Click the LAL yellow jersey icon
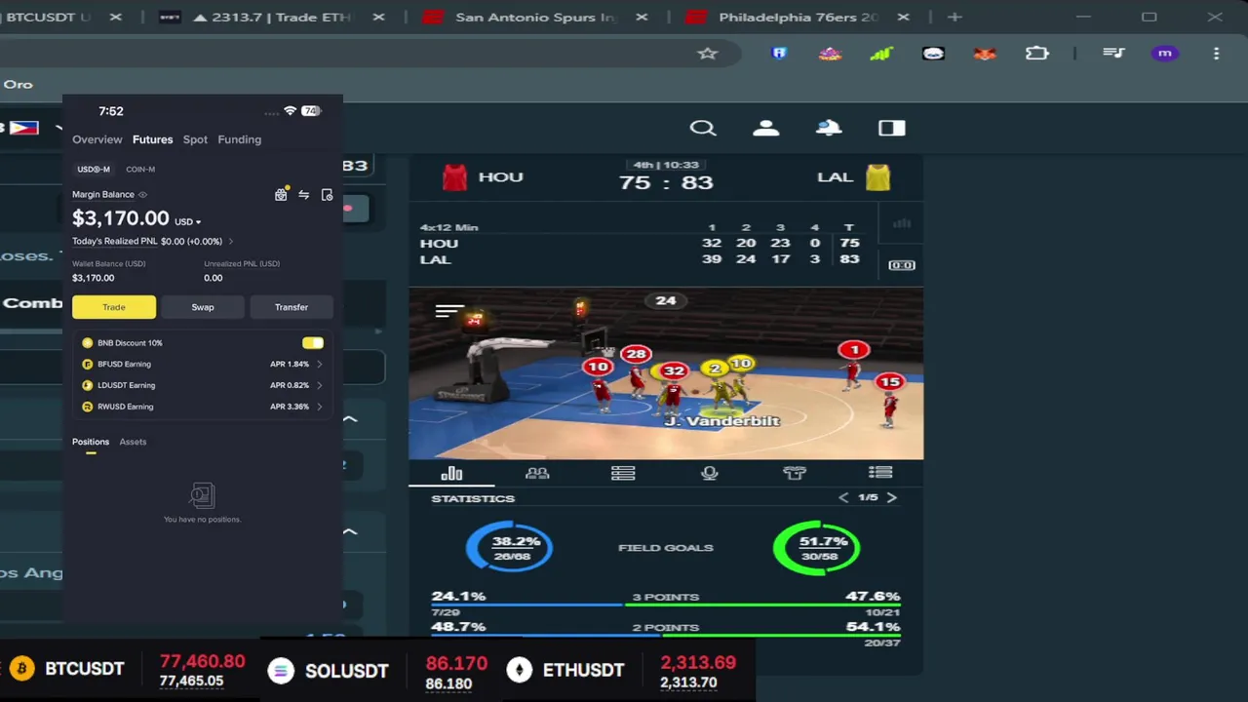Image resolution: width=1248 pixels, height=702 pixels. click(877, 177)
